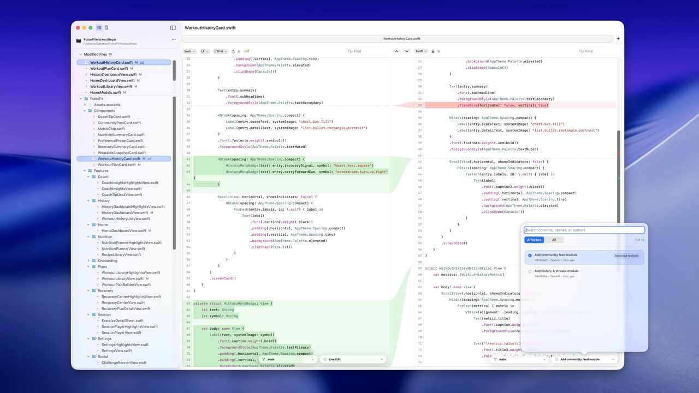Add a new tab with the plus button
Viewport: 699px width, 393px height.
[618, 39]
